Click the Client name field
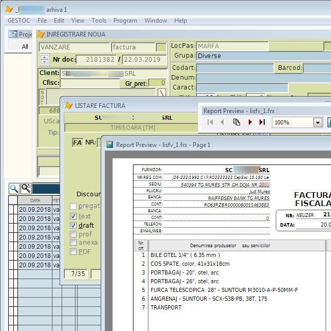Image resolution: width=331 pixels, height=331 pixels. [x=114, y=73]
